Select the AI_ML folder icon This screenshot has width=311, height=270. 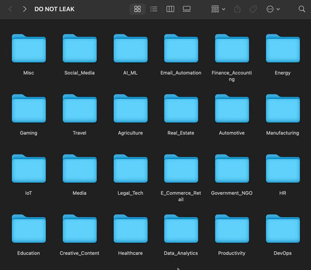(x=131, y=49)
